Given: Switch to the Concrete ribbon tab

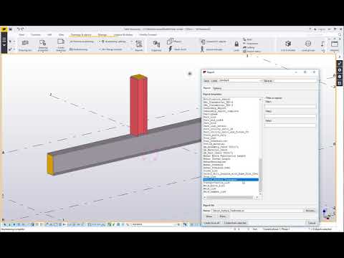Looking at the screenshot, I should pos(36,35).
